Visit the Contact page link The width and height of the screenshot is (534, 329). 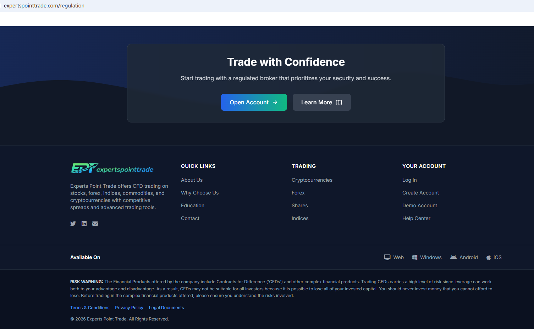190,218
